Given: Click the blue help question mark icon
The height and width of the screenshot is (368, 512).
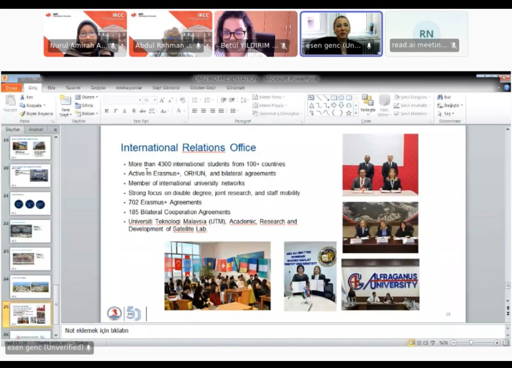Looking at the screenshot, I should tap(506, 88).
